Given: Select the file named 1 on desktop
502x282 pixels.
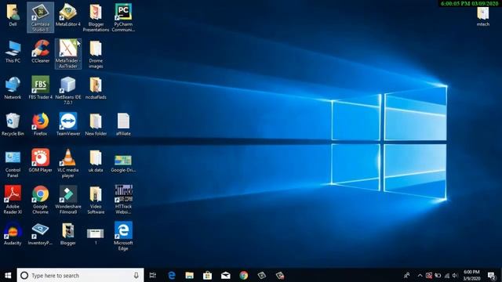Looking at the screenshot, I should pos(96,236).
